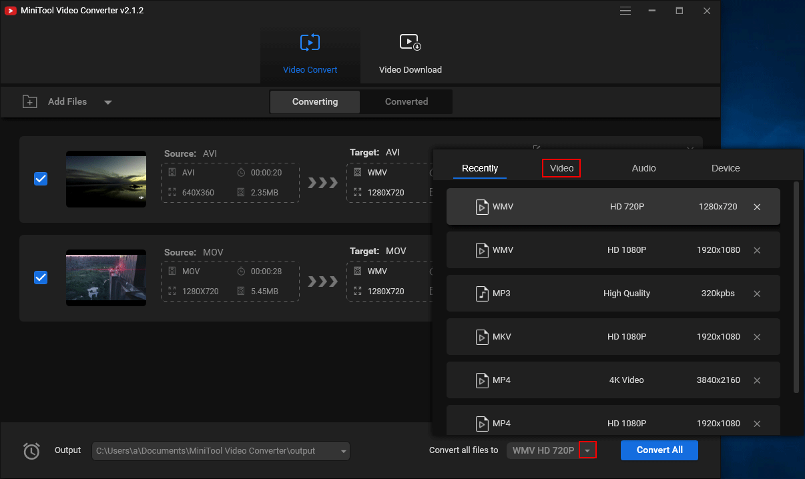Choose MKV HD 1080P preset row
805x479 pixels.
pos(613,337)
